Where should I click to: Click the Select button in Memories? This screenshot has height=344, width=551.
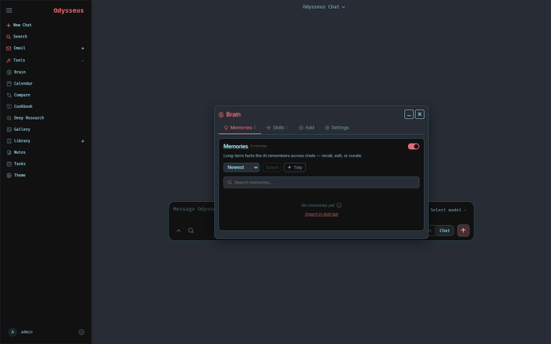coord(272,168)
